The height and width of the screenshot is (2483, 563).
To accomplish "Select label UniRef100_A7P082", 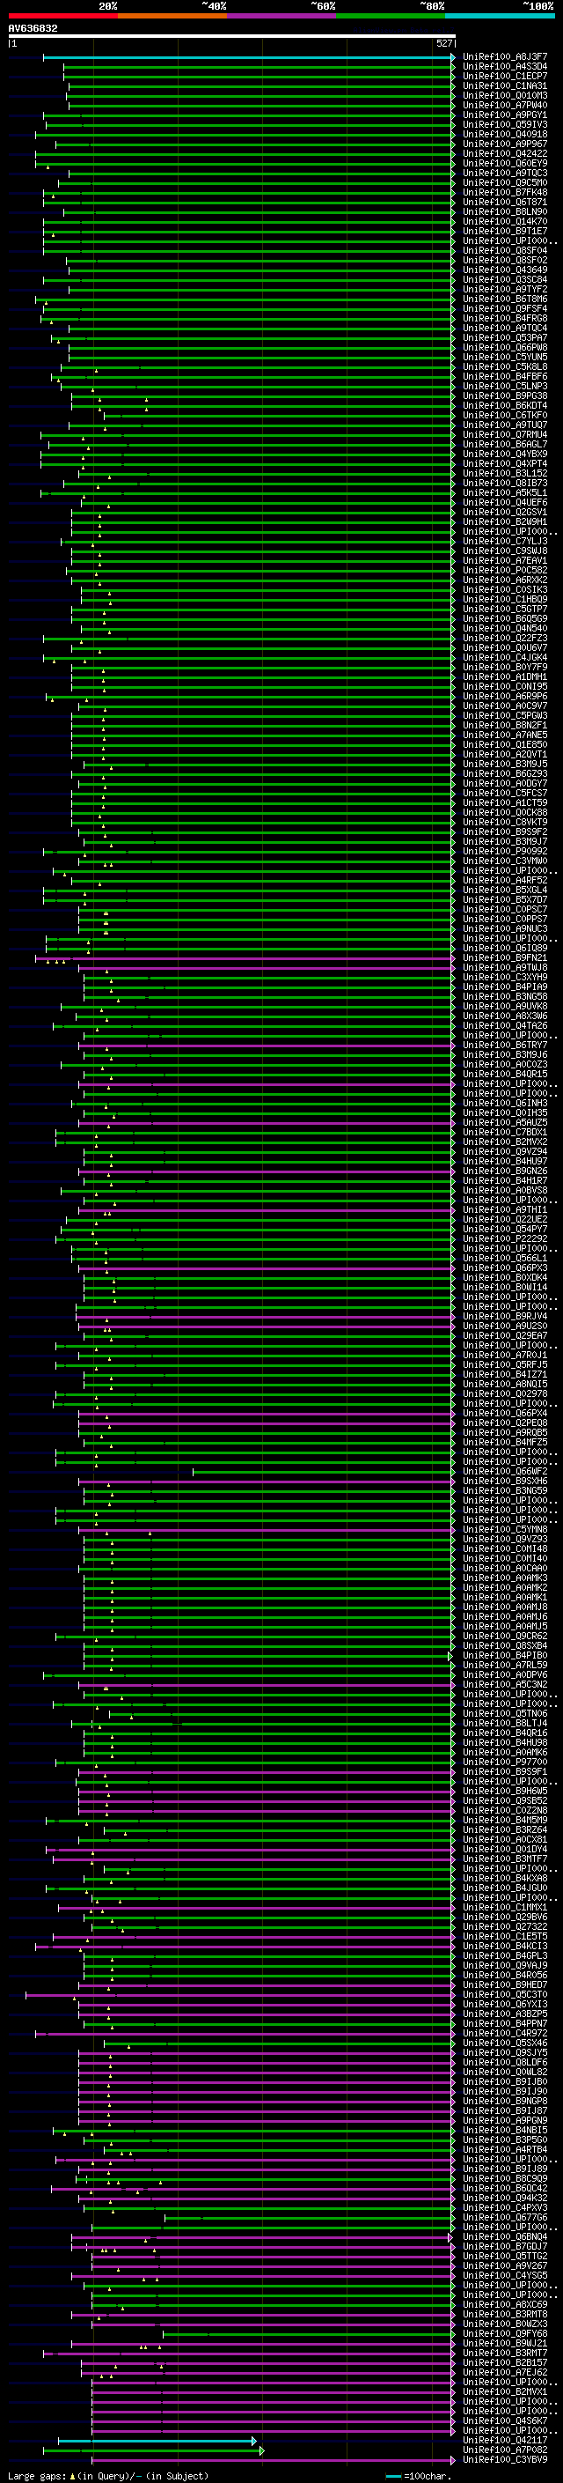I will (x=504, y=2450).
